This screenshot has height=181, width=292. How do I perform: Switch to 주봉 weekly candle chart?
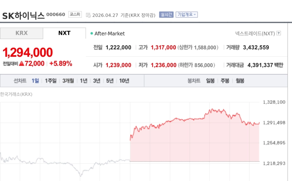pyautogui.click(x=225, y=81)
